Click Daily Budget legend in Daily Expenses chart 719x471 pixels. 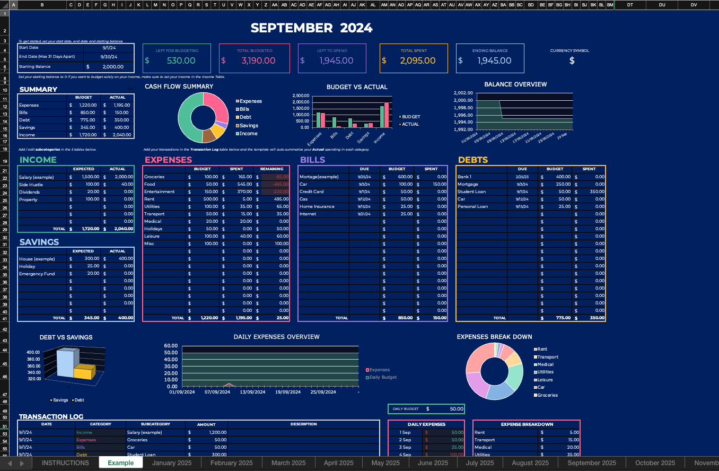tap(381, 377)
